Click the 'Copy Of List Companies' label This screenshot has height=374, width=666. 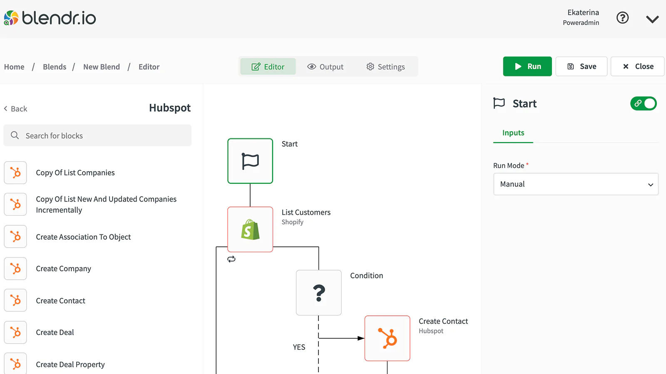point(75,173)
